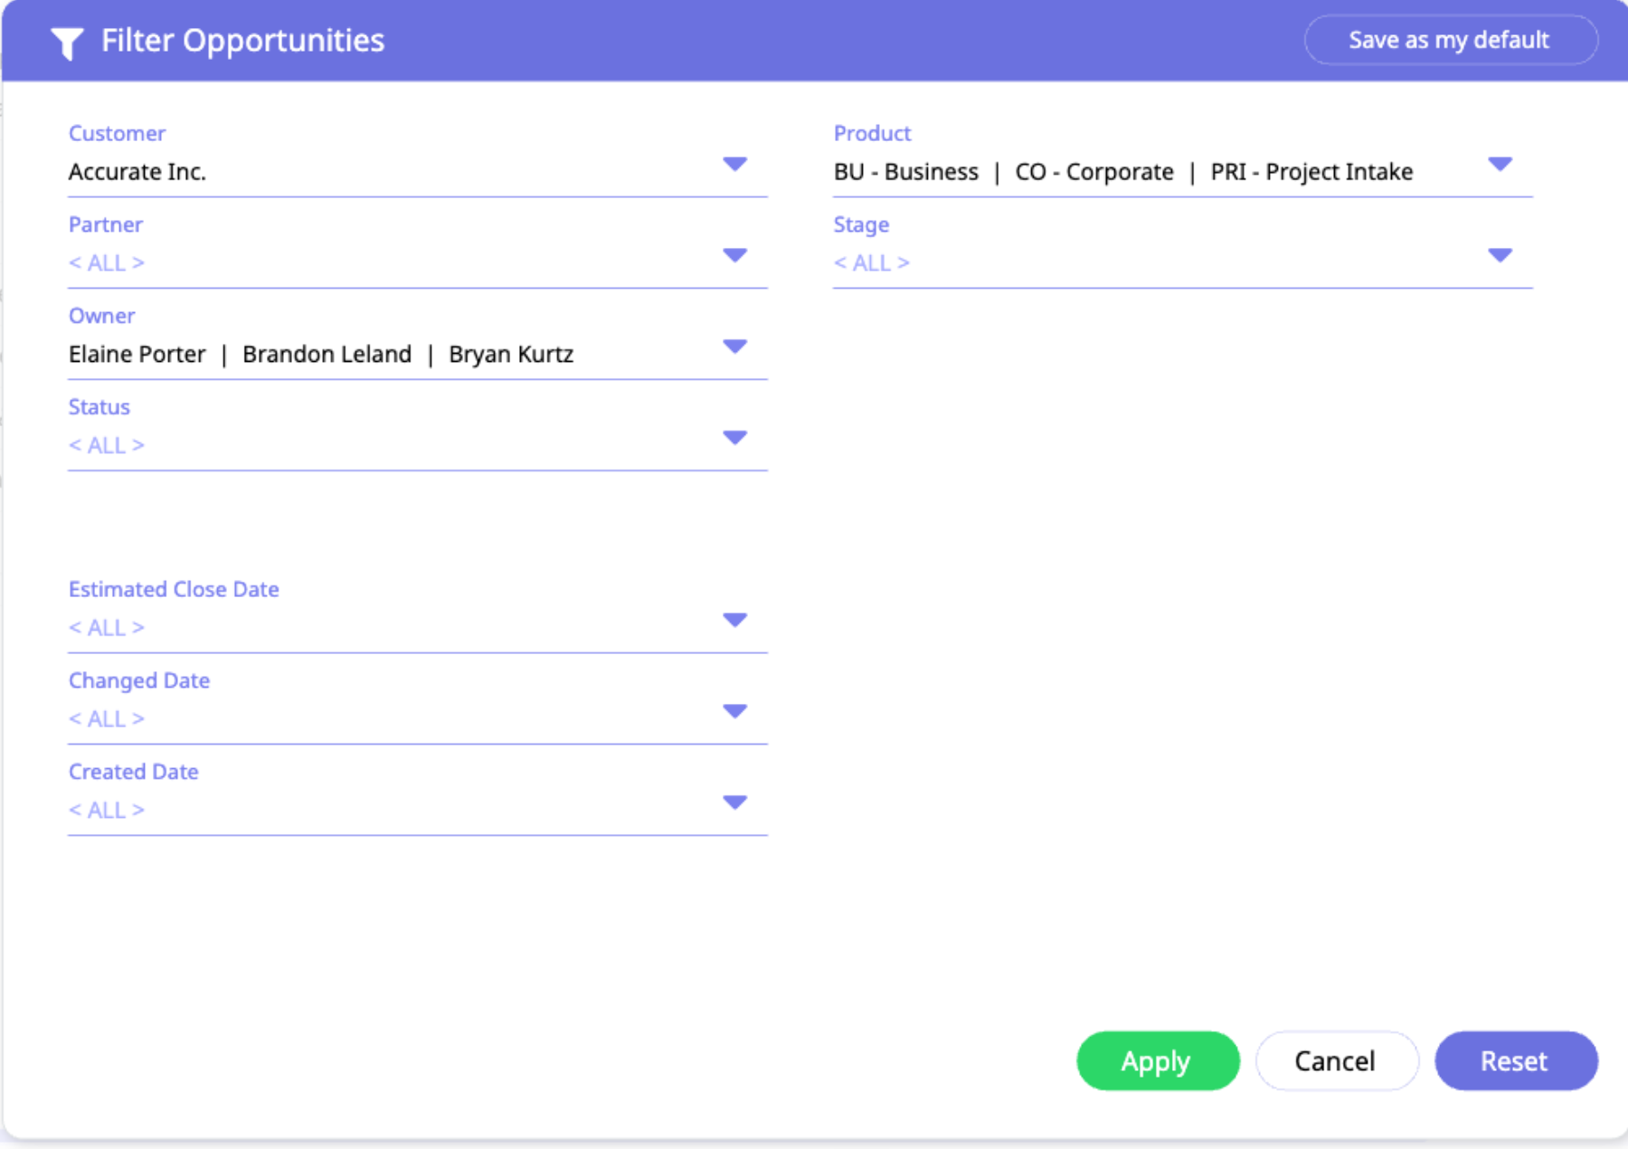1628x1149 pixels.
Task: Click the Filter Opportunities title text
Action: (x=242, y=41)
